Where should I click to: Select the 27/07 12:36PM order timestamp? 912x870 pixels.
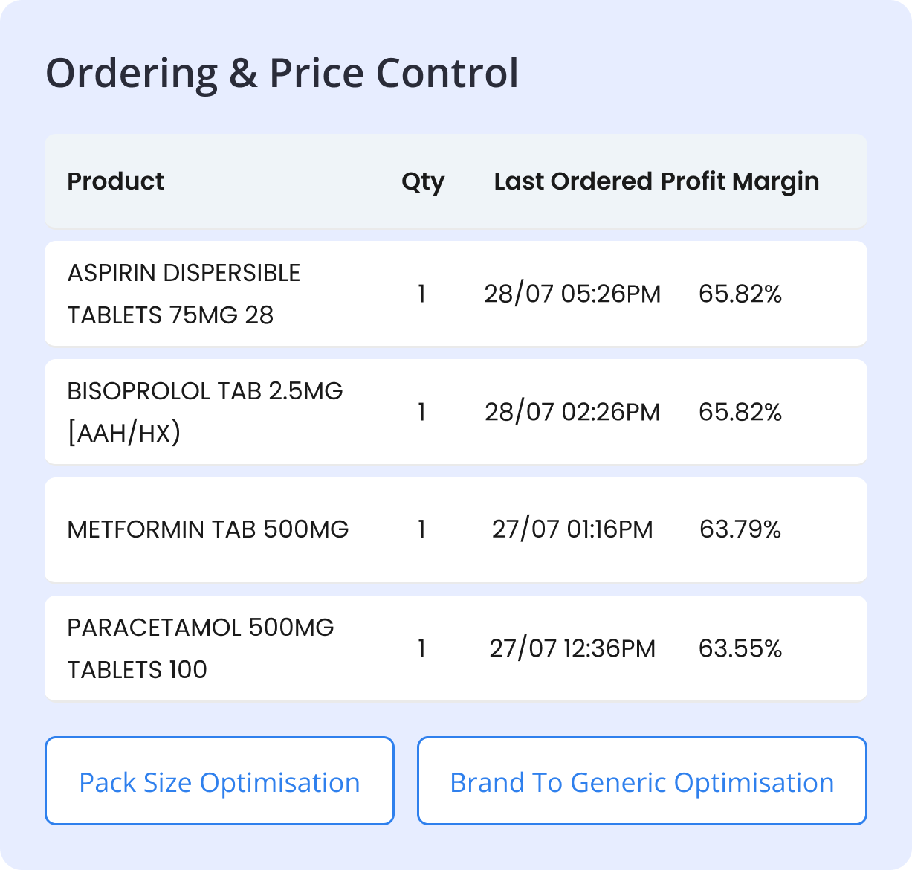click(572, 648)
